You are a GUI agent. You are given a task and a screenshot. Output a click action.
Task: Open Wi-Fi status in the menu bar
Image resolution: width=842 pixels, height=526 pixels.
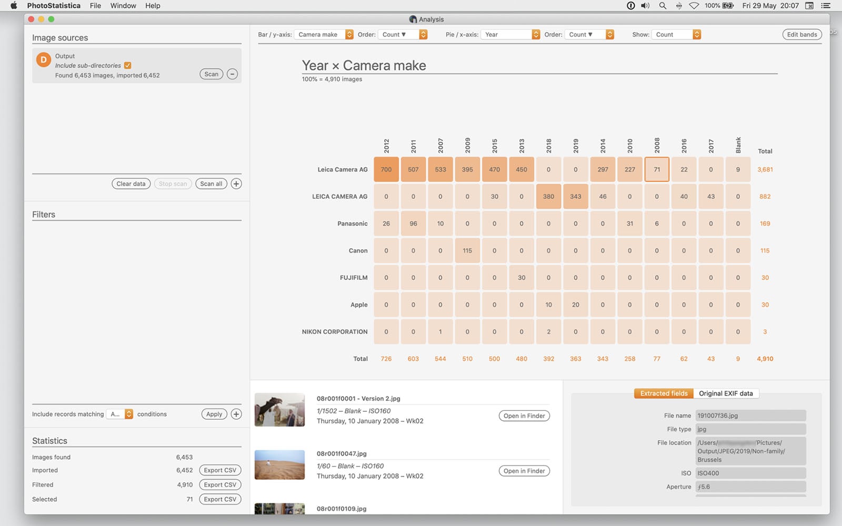(694, 6)
